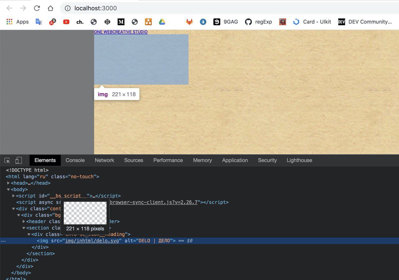The height and width of the screenshot is (280, 399).
Task: Click the browser forward arrow
Action: click(23, 8)
